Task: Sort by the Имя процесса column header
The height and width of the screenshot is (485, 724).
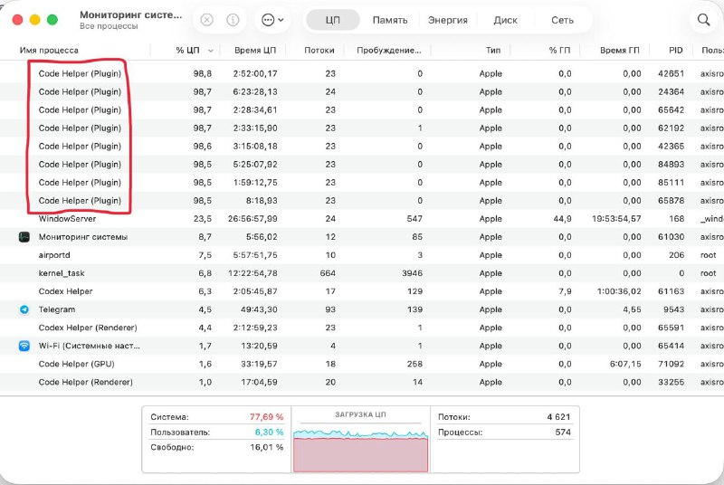Action: pos(49,51)
